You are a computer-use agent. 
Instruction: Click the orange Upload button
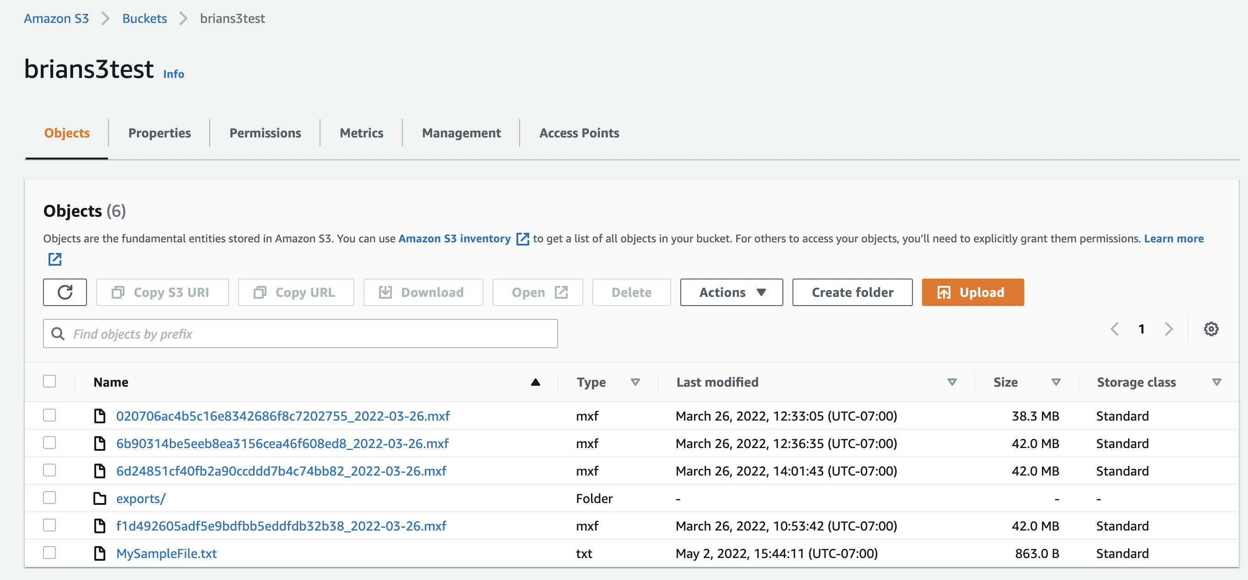point(973,292)
